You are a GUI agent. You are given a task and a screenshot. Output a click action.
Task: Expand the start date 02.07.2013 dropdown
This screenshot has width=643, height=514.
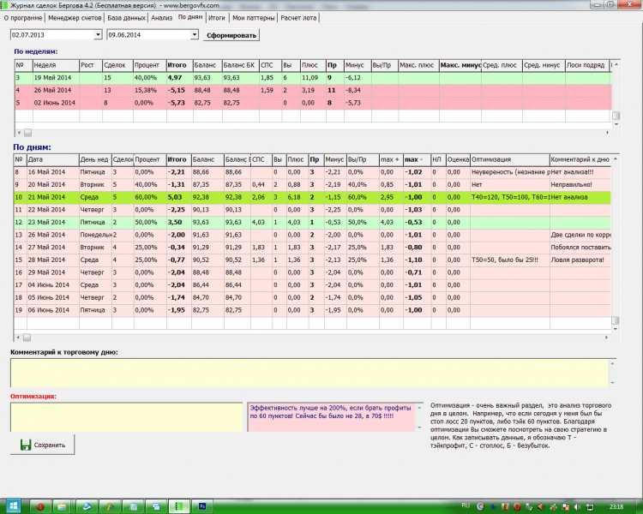pos(96,35)
